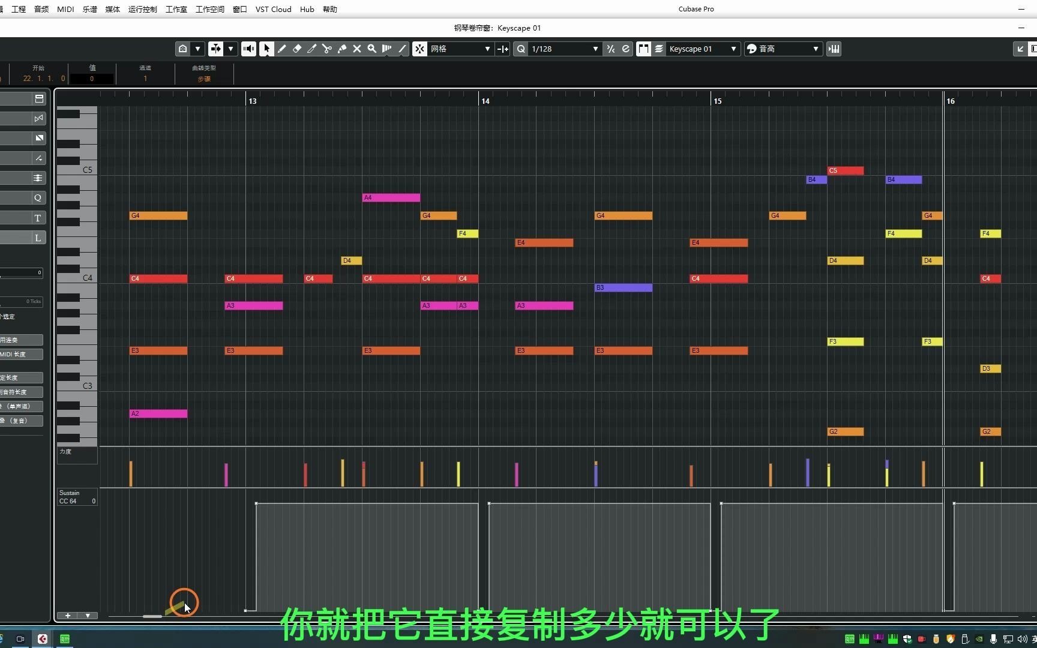1037x648 pixels.
Task: Edit the 值 value field showing 0
Action: (92, 79)
